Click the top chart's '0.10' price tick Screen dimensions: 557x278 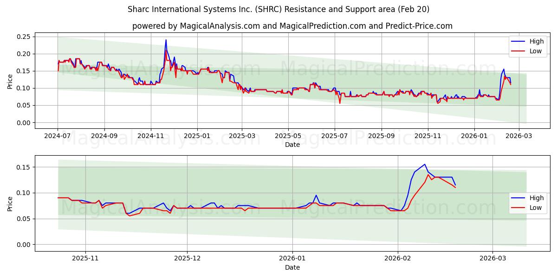pyautogui.click(x=24, y=88)
